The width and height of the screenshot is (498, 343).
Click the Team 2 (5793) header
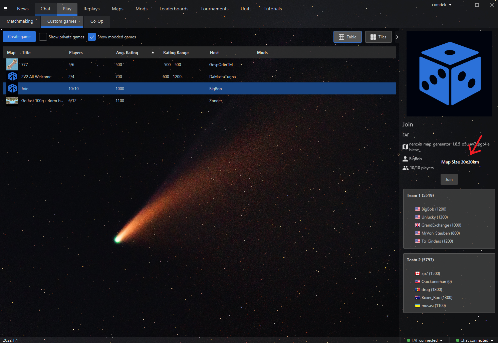click(420, 260)
